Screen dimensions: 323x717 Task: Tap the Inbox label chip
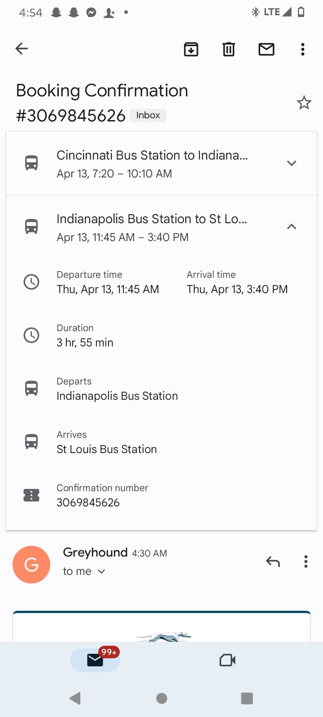pos(148,115)
